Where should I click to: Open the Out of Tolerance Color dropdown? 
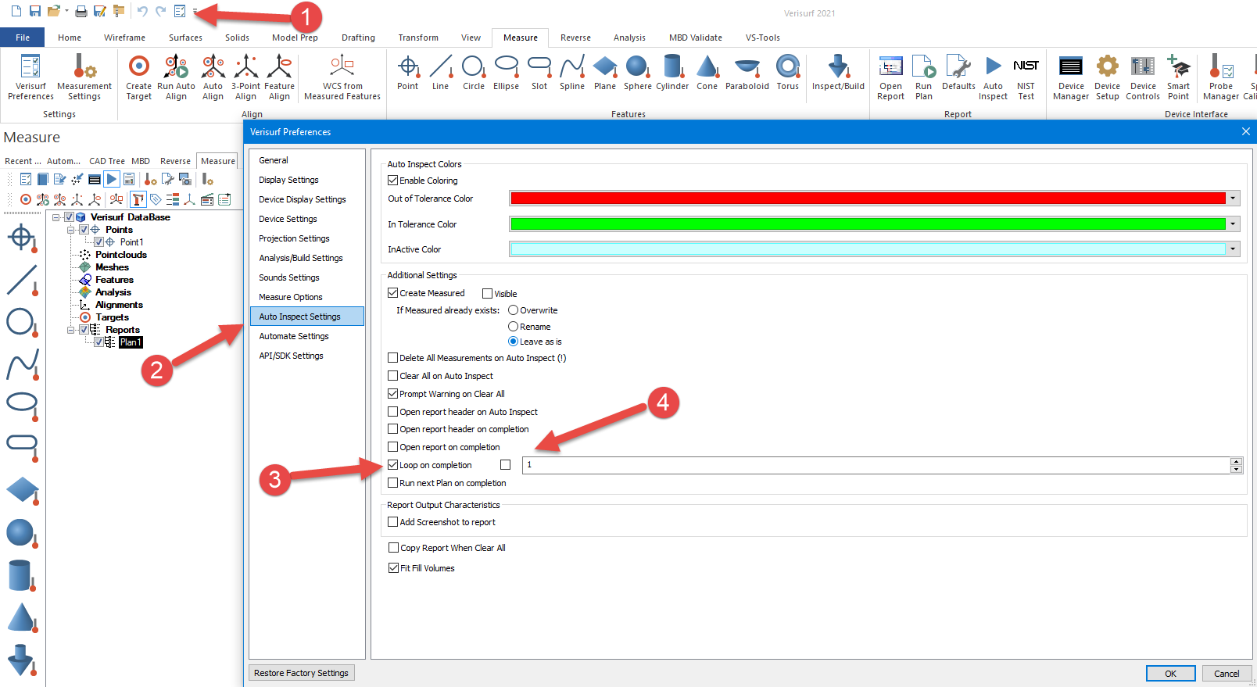(x=1233, y=199)
